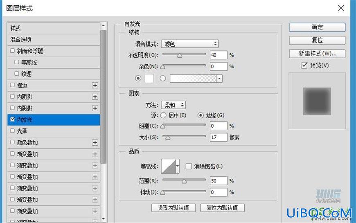Click the 抖动 input field showing 0
The image size is (356, 223).
tap(219, 192)
